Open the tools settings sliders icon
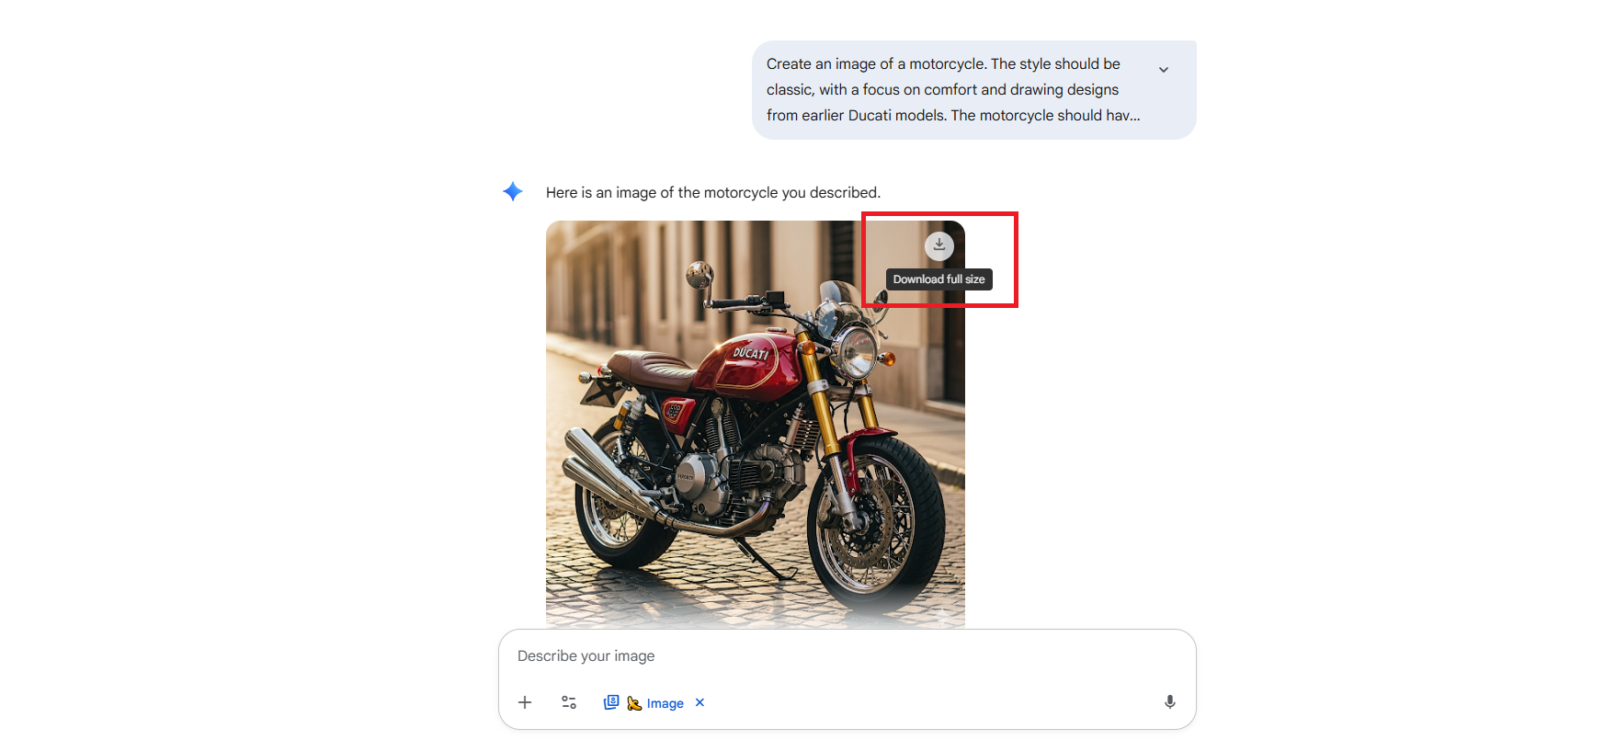This screenshot has width=1604, height=740. coord(569,702)
